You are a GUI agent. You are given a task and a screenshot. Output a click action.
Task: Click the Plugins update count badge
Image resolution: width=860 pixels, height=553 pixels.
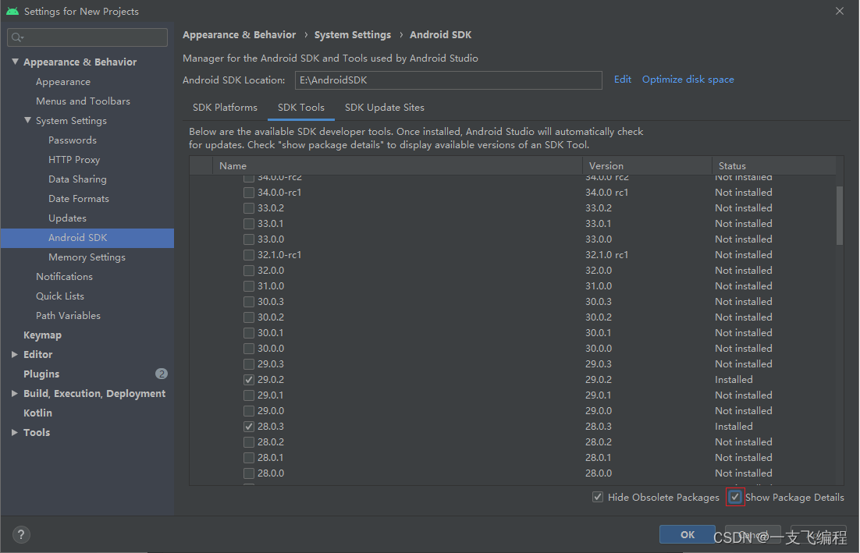162,374
